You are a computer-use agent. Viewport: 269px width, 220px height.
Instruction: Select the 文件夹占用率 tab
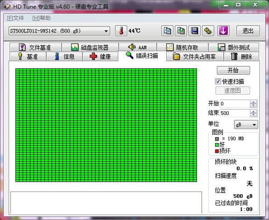(195, 56)
